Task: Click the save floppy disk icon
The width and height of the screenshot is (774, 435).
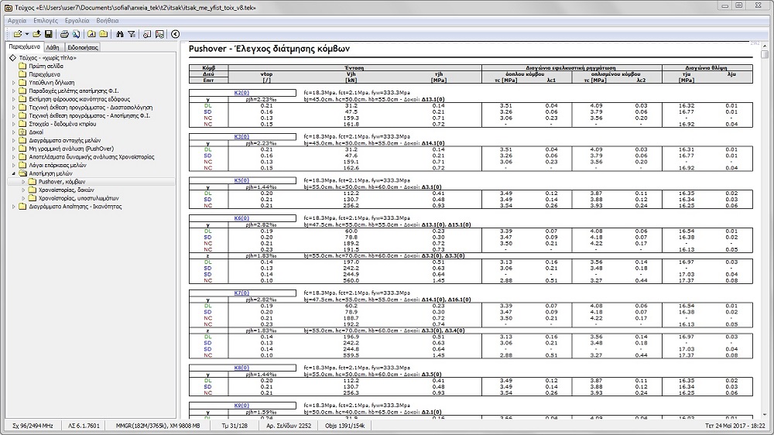Action: click(48, 34)
